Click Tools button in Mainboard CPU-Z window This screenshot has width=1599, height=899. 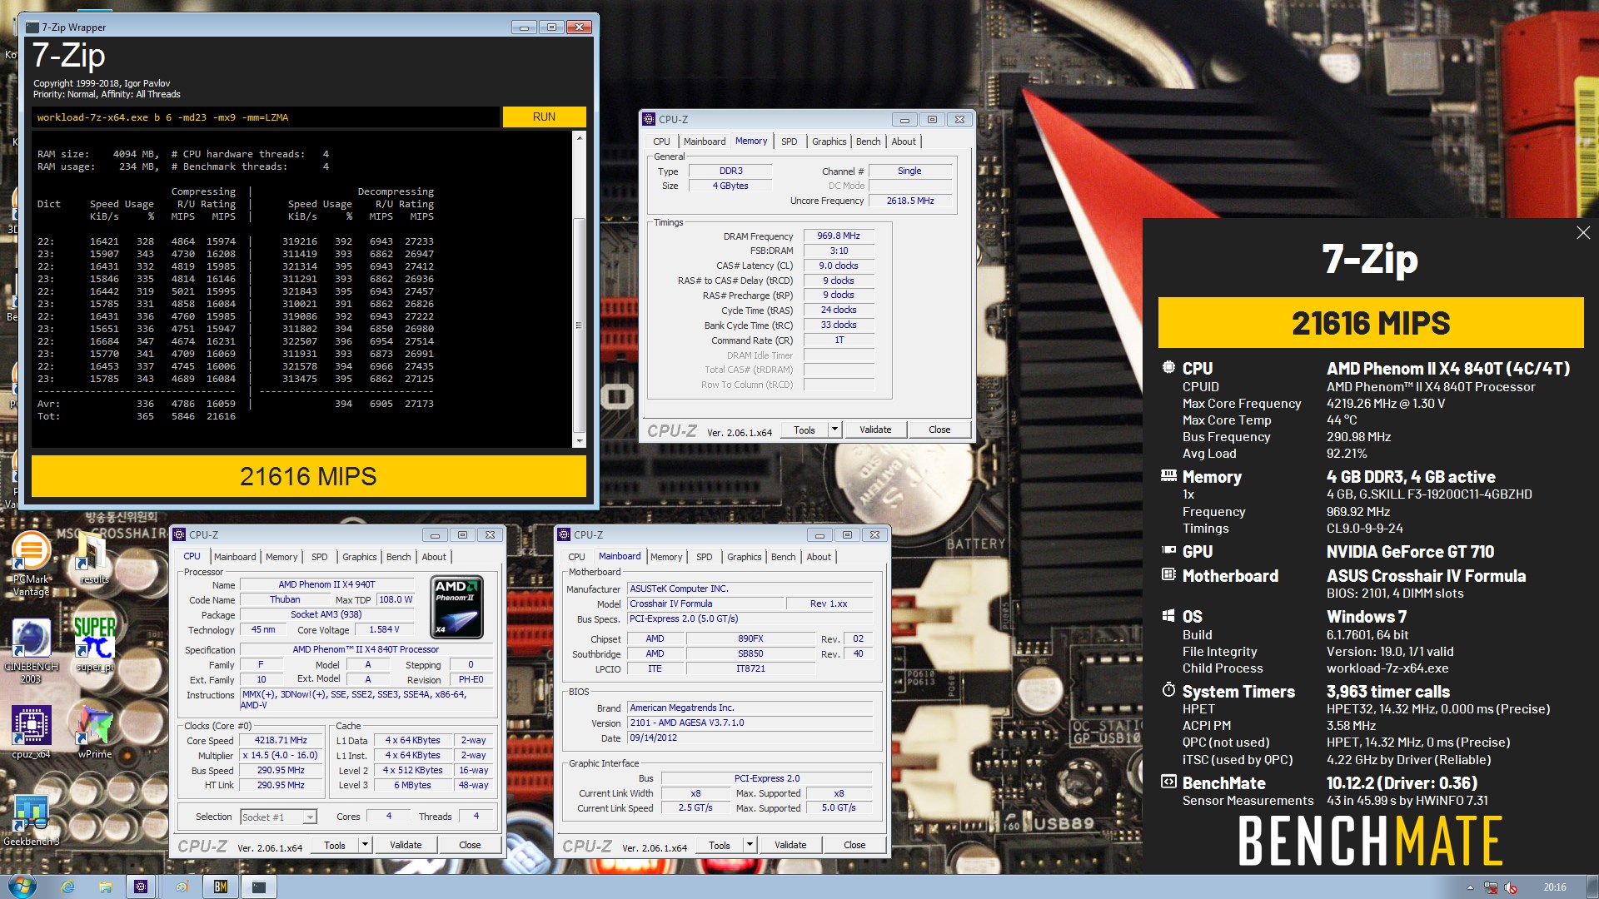click(x=720, y=845)
